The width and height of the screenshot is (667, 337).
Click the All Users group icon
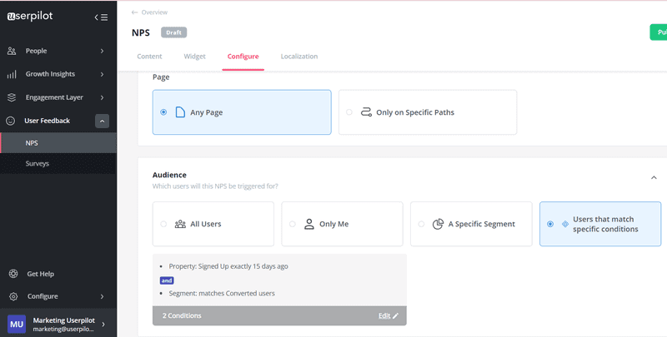180,224
